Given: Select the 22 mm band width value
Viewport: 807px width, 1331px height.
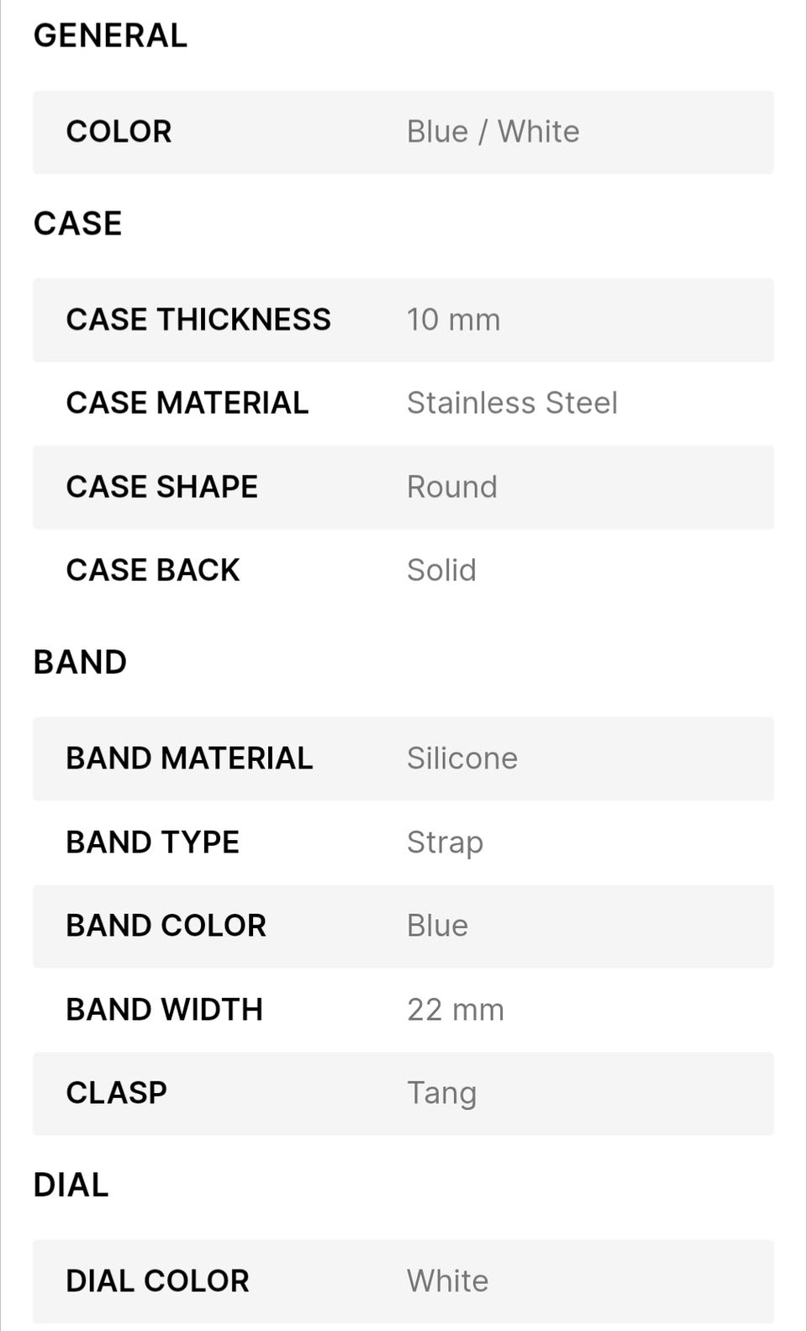Looking at the screenshot, I should 455,1009.
